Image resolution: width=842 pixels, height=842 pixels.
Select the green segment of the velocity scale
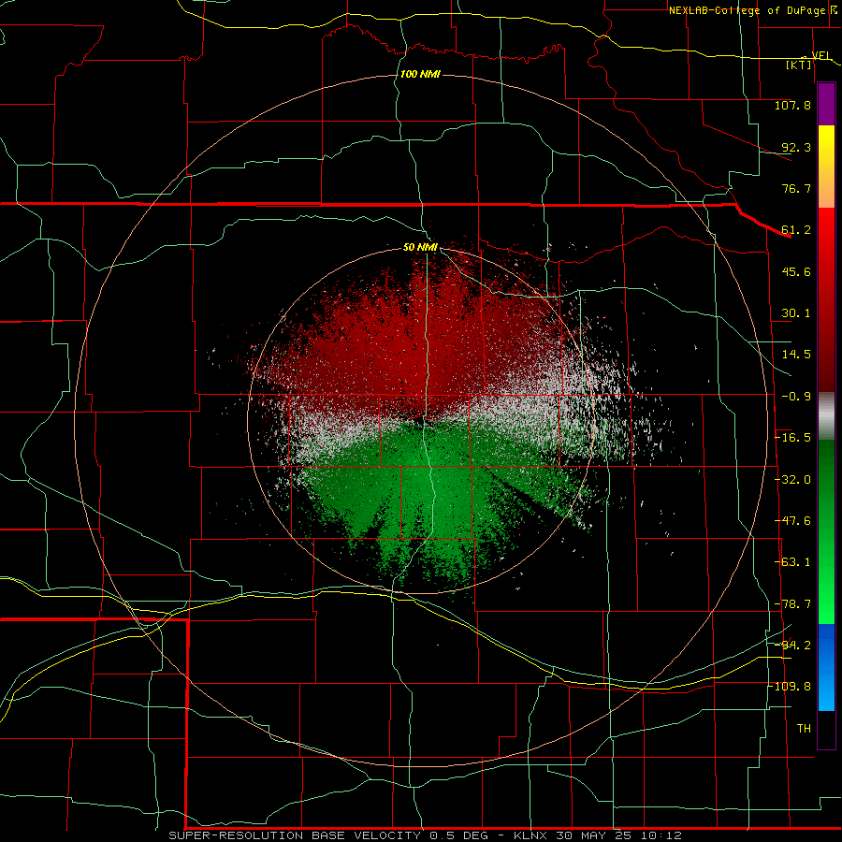click(826, 531)
